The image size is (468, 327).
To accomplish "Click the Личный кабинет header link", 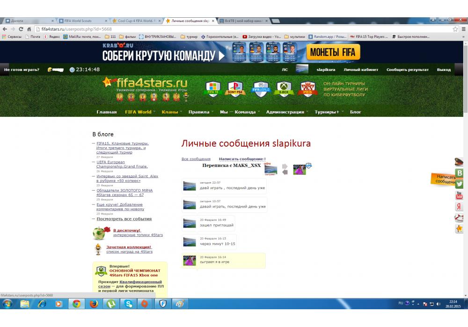I will pos(361,70).
